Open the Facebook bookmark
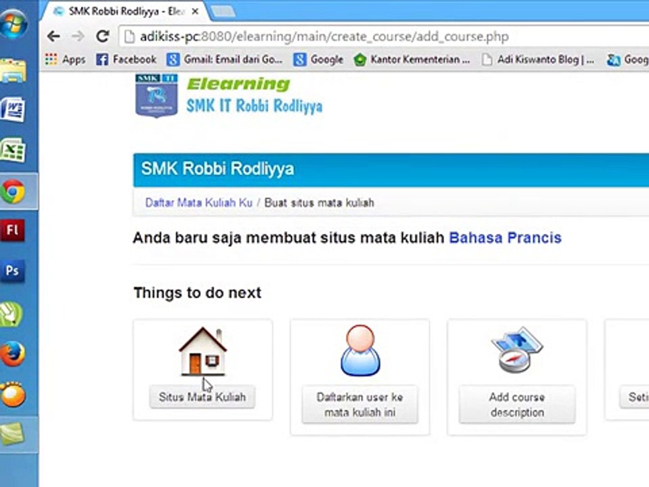649x487 pixels. [x=126, y=60]
